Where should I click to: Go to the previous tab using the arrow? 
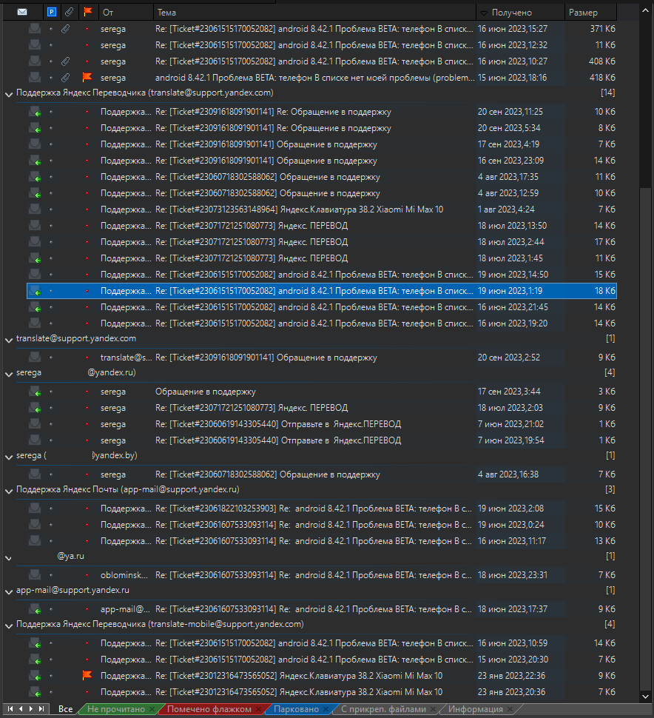[21, 709]
